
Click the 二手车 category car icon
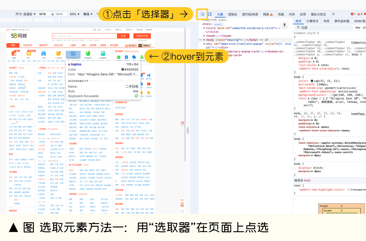(43, 53)
